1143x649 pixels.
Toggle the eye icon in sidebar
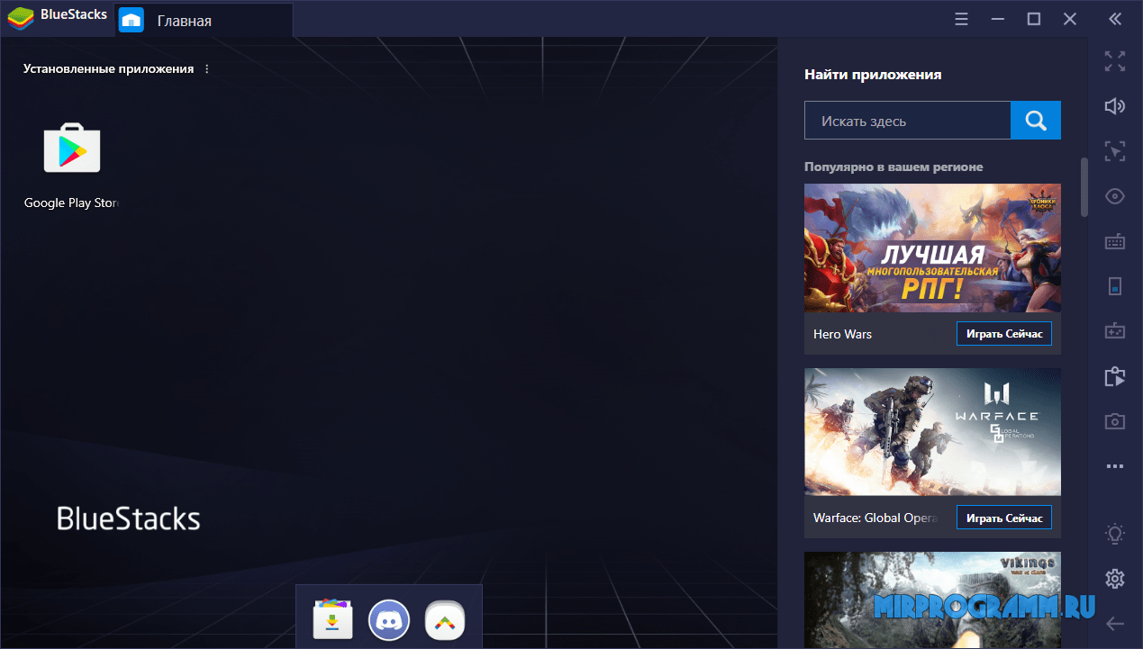click(1115, 196)
